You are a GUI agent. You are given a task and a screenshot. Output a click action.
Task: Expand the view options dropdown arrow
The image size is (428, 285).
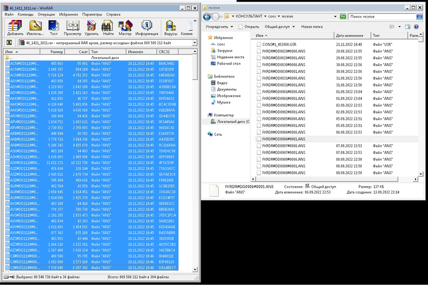coord(399,27)
